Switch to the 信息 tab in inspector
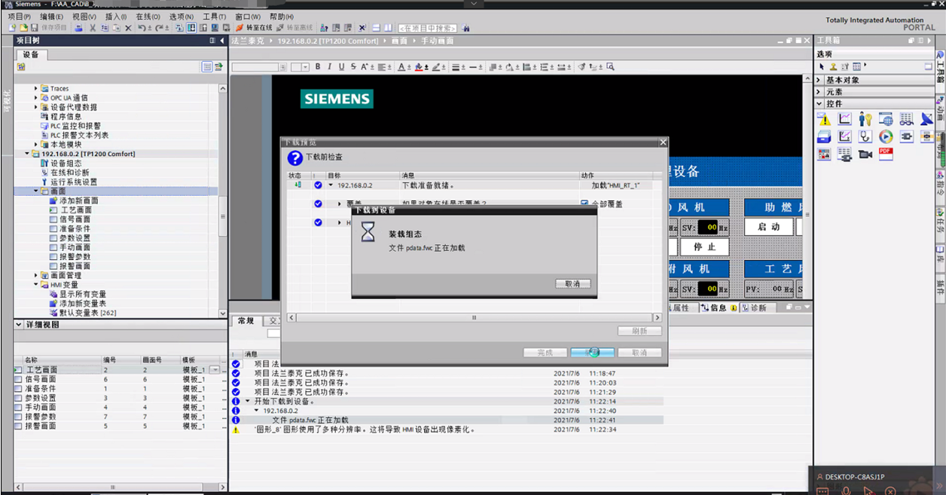Image resolution: width=946 pixels, height=495 pixels. (718, 308)
